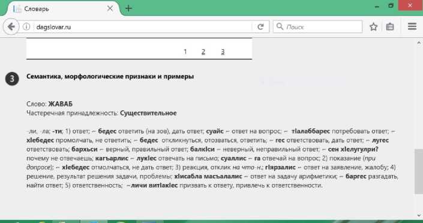
Task: Click the bold phrase сен хlелугулри?
Action: [x=353, y=149]
